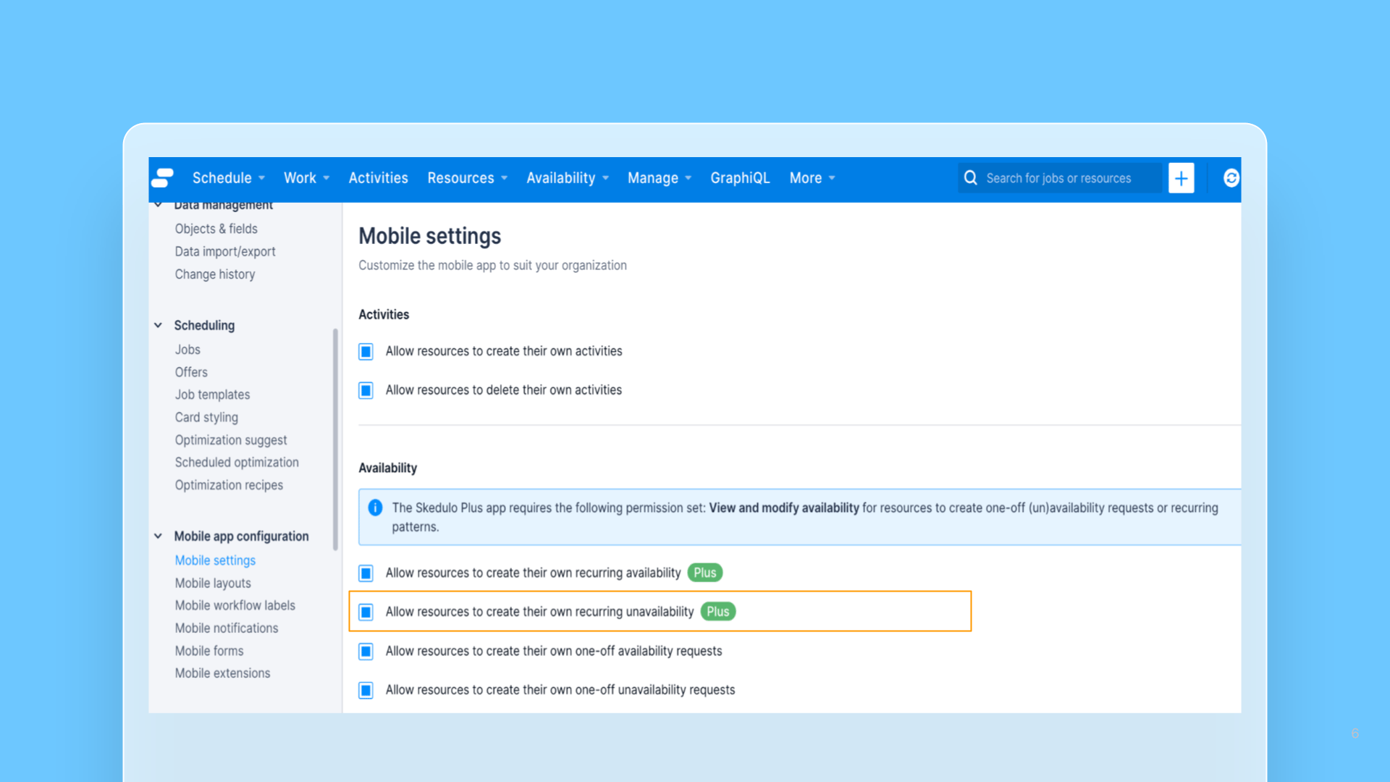Click the Mobile settings page heading
The height and width of the screenshot is (782, 1390).
coord(430,236)
